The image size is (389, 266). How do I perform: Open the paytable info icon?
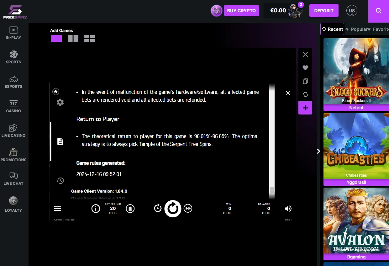(x=96, y=209)
